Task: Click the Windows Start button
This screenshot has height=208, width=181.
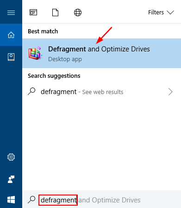Action: (11, 200)
